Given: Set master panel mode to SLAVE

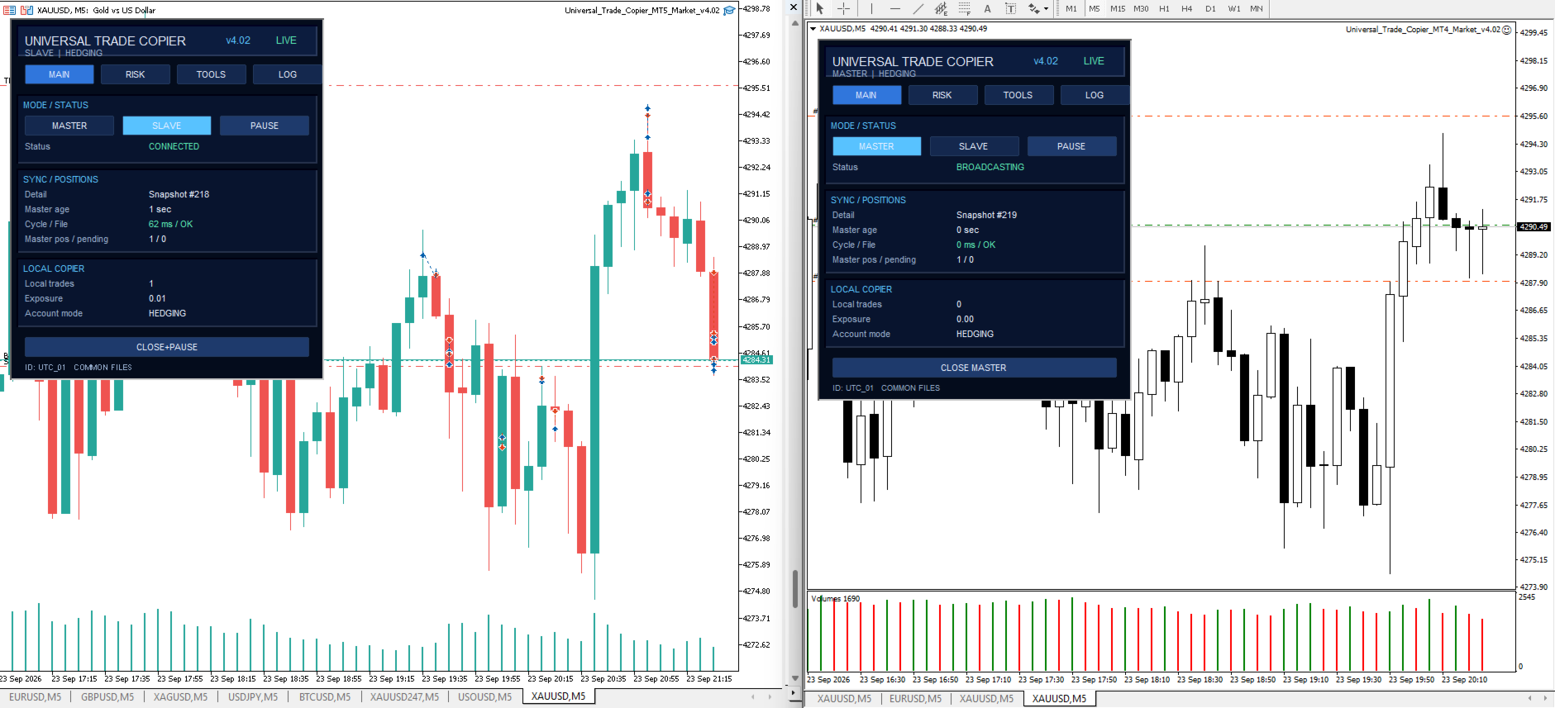Looking at the screenshot, I should point(974,146).
